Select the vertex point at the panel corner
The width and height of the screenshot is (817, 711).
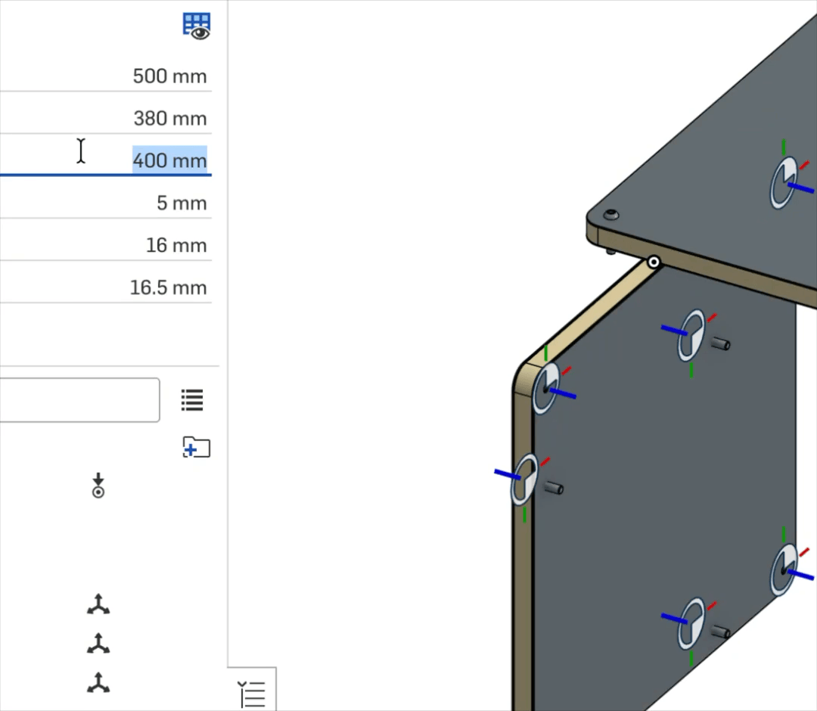pos(654,262)
